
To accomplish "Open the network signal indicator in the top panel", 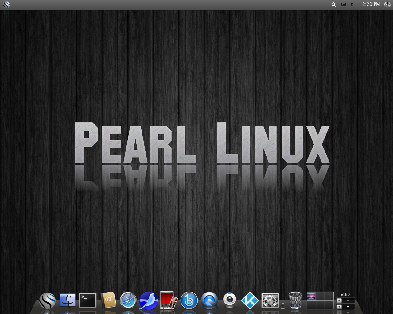I will 343,5.
